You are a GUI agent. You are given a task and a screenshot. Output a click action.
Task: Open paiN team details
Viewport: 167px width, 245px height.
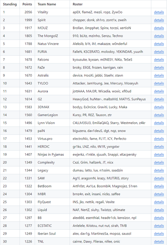[159, 131]
